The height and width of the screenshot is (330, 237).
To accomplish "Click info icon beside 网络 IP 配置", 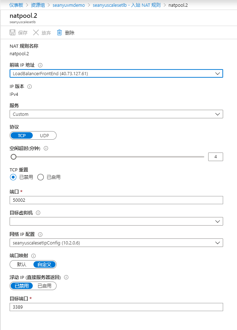I will [40, 234].
